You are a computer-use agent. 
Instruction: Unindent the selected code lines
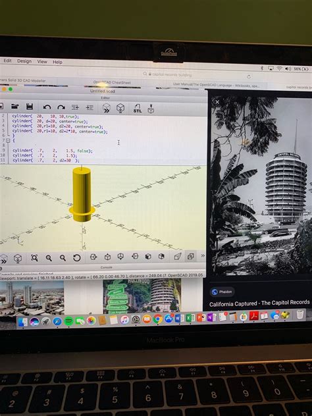tap(75, 107)
